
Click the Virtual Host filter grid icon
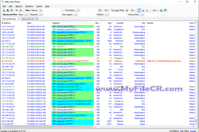click(x=142, y=15)
